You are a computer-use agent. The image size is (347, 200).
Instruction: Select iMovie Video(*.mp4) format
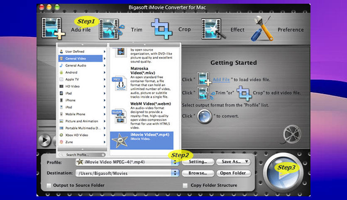tap(142, 140)
